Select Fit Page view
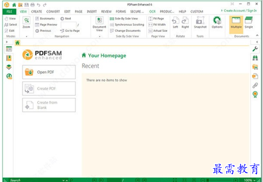 coord(156,19)
